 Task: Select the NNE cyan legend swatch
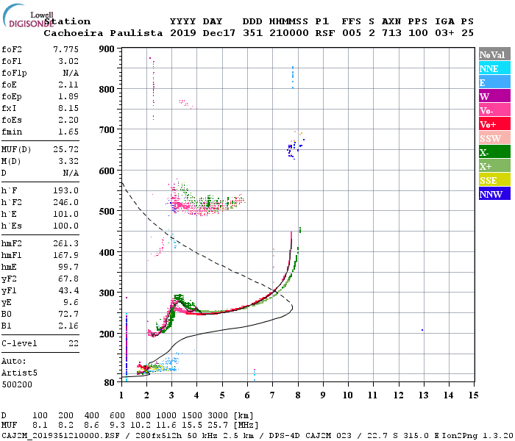coord(494,68)
